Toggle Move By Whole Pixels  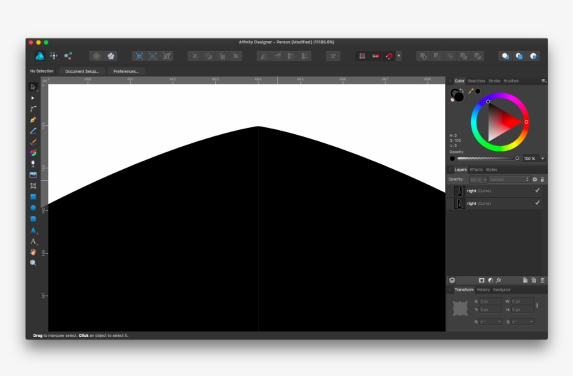(x=376, y=56)
